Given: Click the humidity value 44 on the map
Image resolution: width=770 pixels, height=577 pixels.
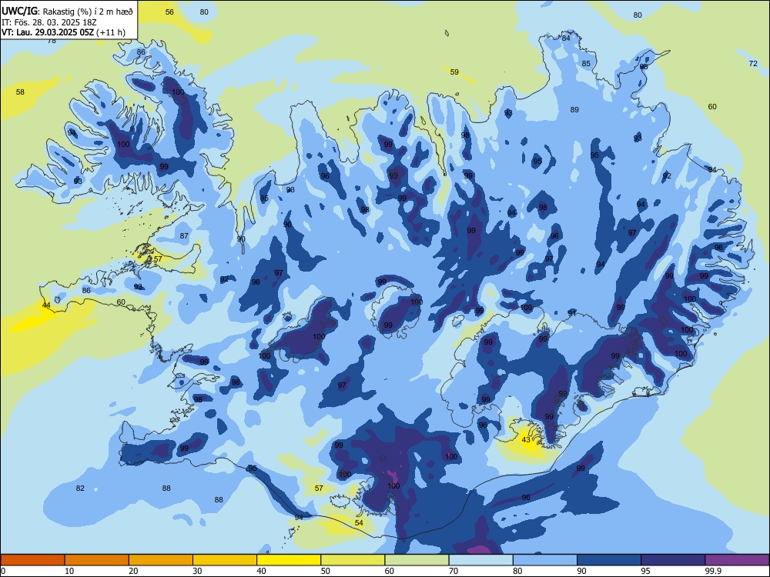Looking at the screenshot, I should [x=46, y=305].
